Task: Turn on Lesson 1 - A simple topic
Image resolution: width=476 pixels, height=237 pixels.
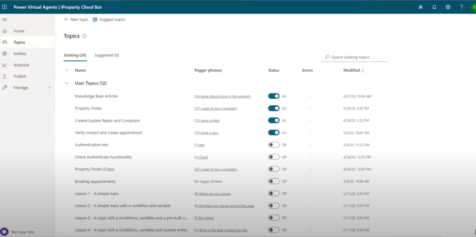Action: pyautogui.click(x=273, y=193)
